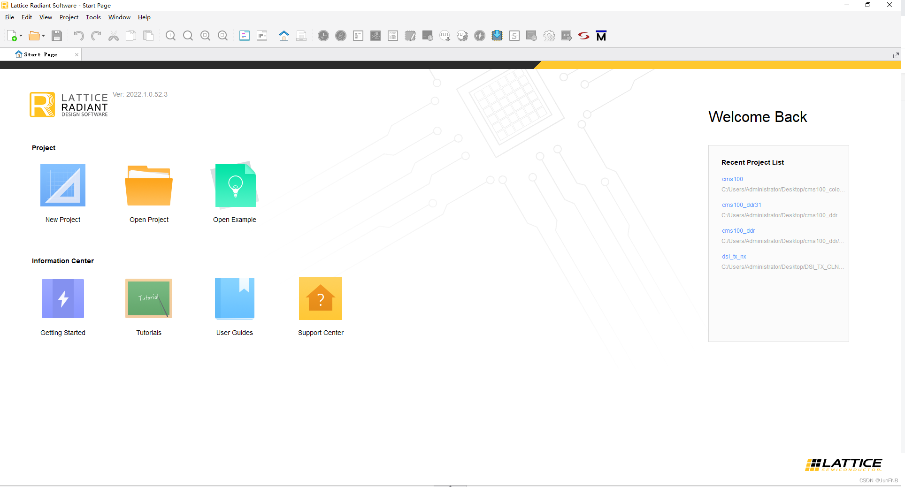
Task: Click the DSI_TX_CLN project path text
Action: [x=782, y=267]
